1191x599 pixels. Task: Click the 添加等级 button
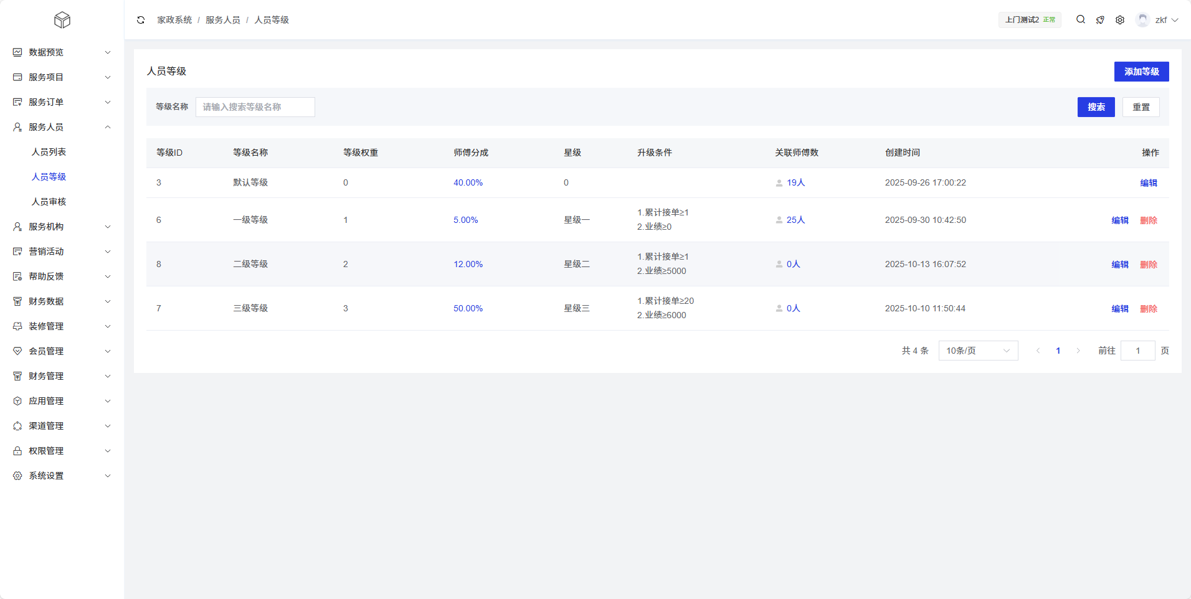pyautogui.click(x=1141, y=72)
